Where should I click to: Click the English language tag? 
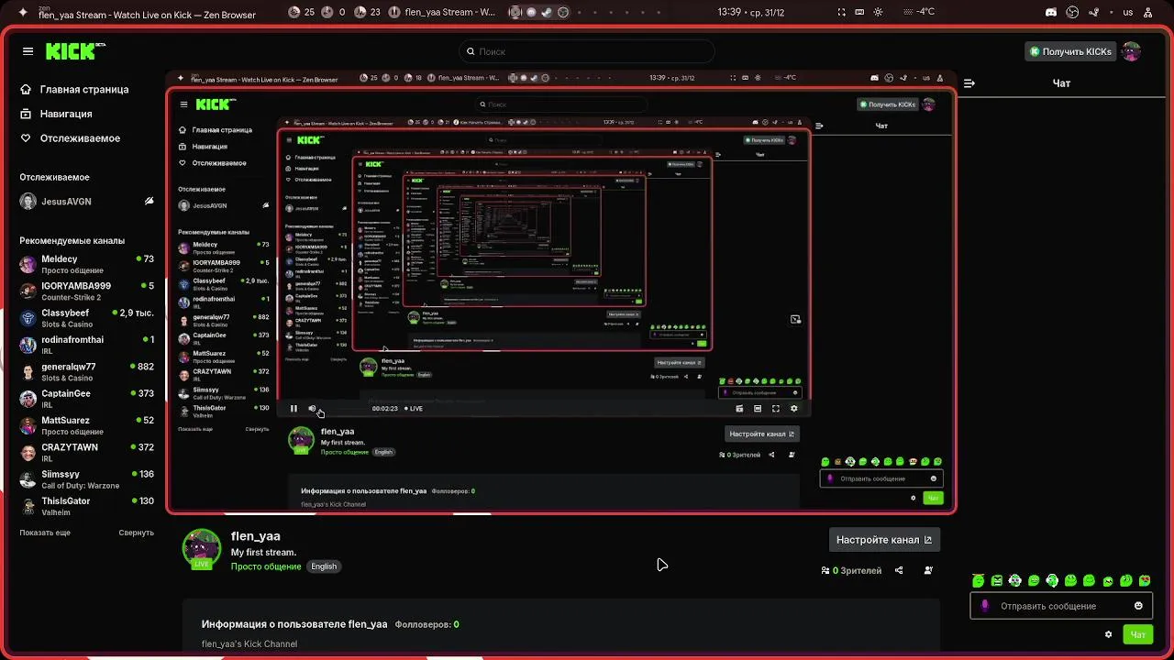[324, 566]
